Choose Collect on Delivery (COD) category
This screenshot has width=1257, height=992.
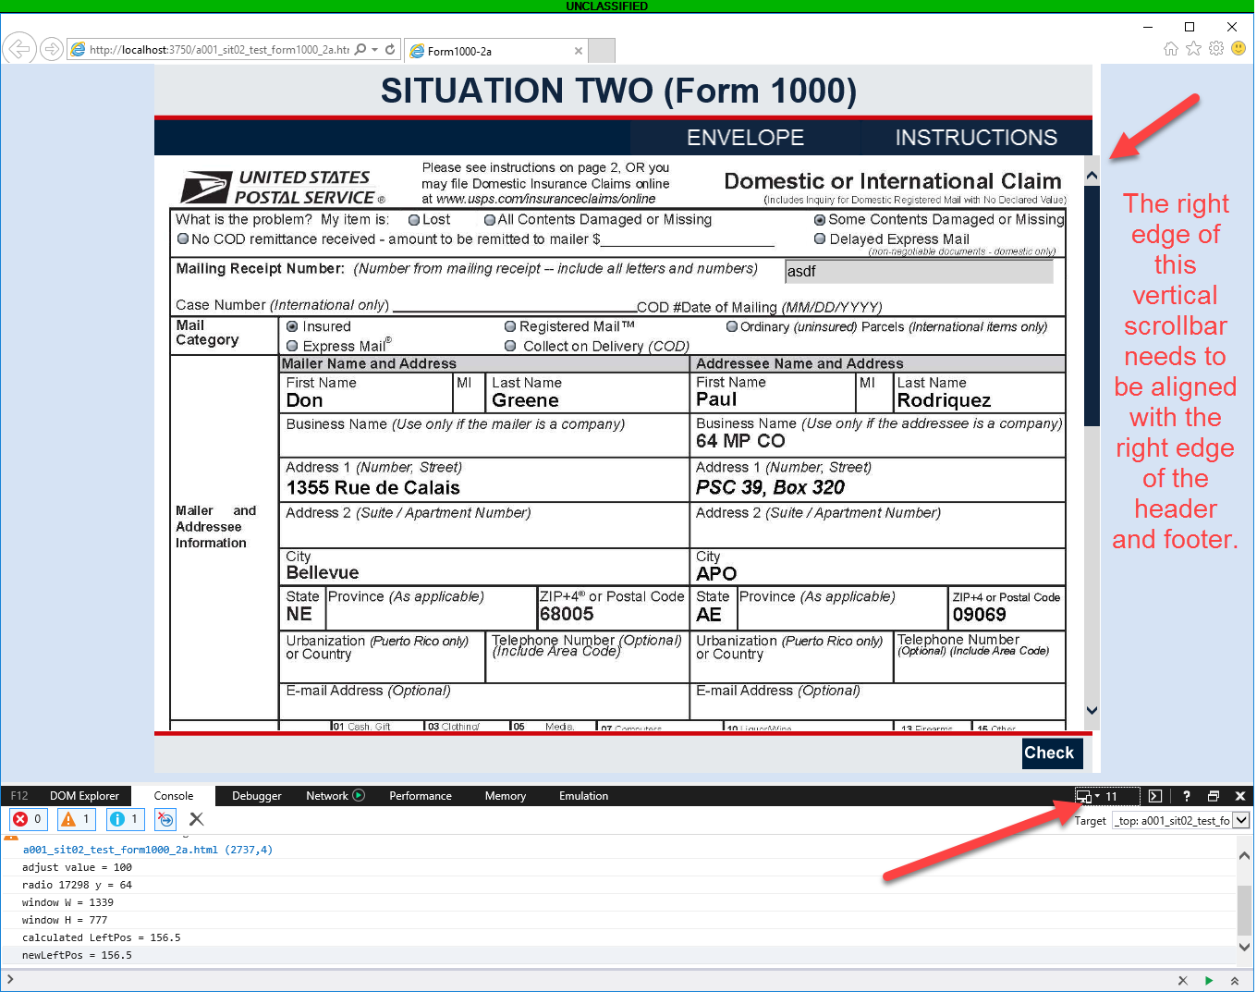click(x=510, y=346)
